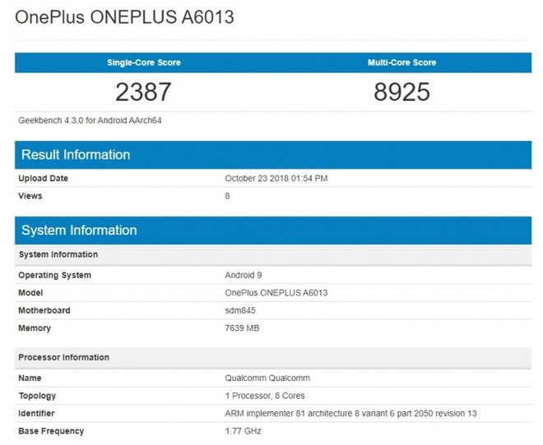Click the Topology label
The height and width of the screenshot is (445, 543).
pos(37,396)
